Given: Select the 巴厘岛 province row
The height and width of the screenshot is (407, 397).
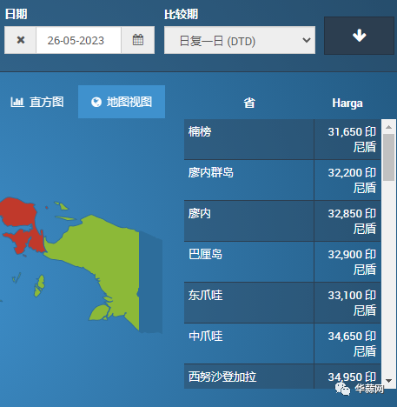Looking at the screenshot, I should [x=282, y=262].
